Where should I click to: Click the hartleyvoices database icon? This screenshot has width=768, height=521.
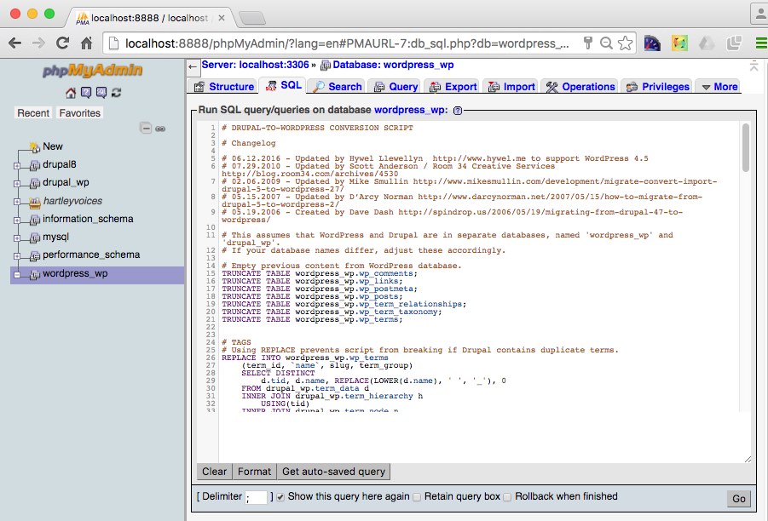click(35, 202)
